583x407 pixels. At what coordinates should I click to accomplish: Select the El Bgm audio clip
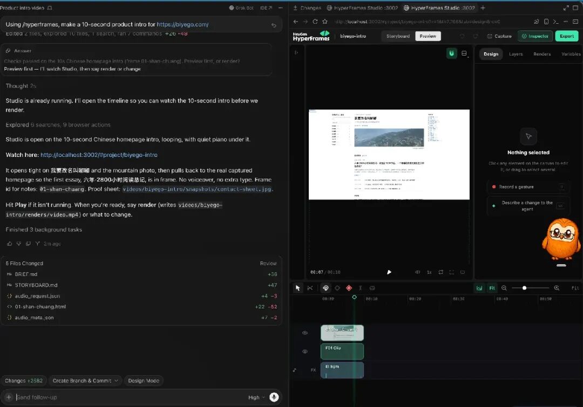coord(342,370)
